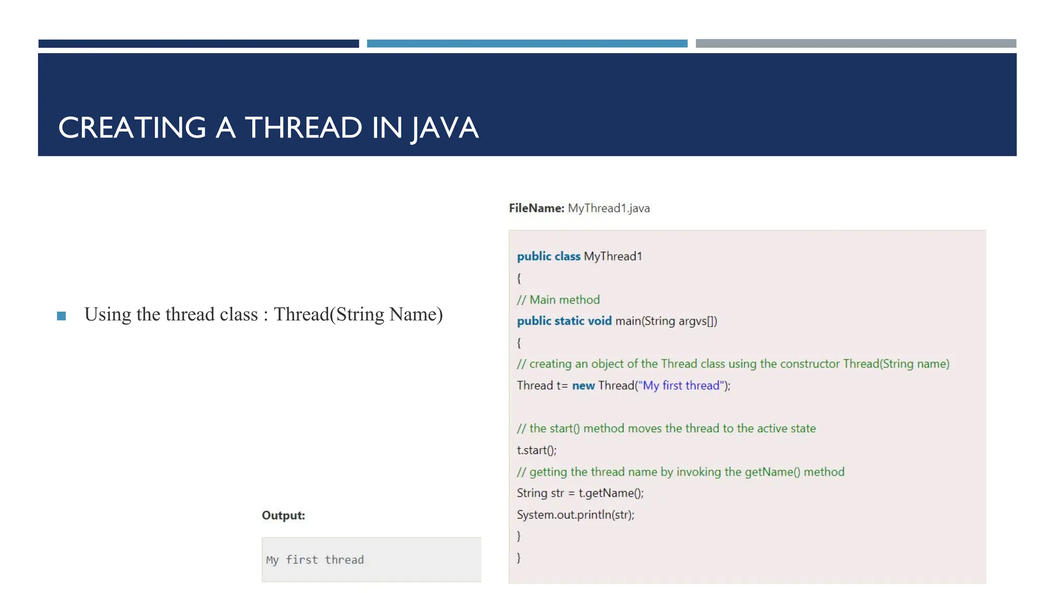Click the 'String str = t.getName();' line
This screenshot has width=1055, height=593.
click(580, 493)
